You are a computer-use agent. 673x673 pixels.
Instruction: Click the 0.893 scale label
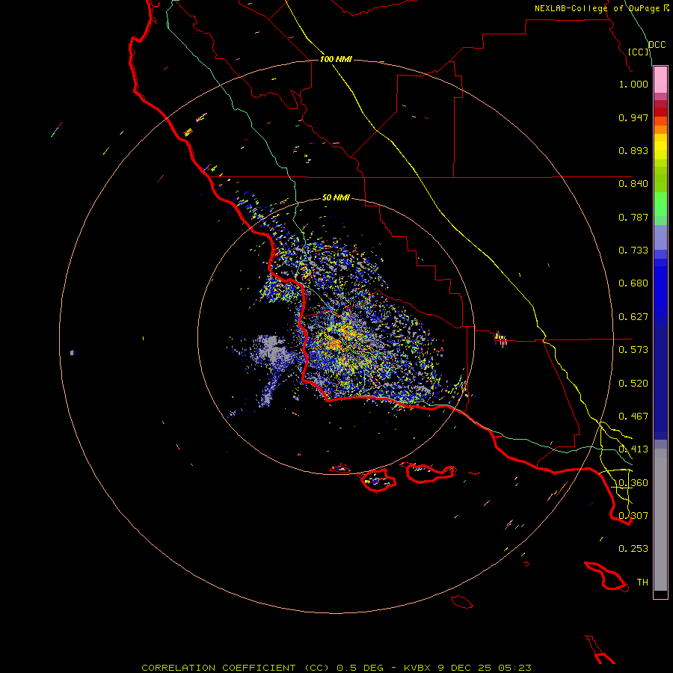633,150
